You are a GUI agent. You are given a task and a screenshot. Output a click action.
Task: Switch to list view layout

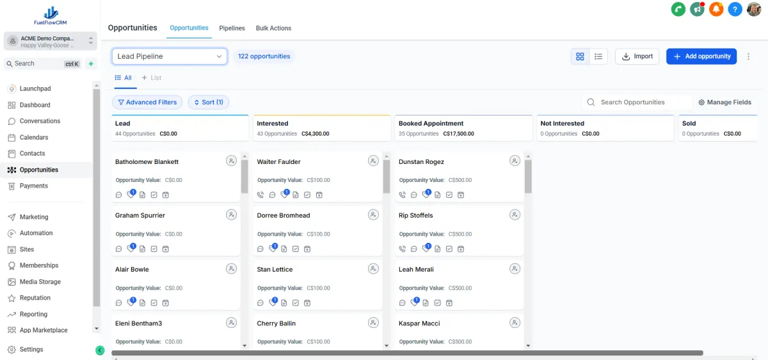tap(598, 56)
